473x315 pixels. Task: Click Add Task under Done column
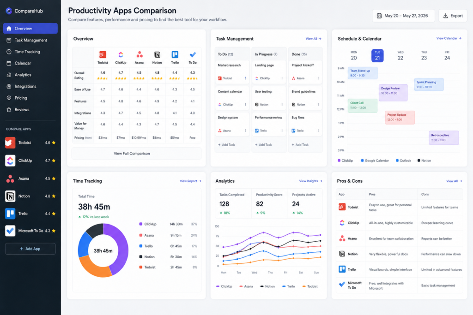300,145
